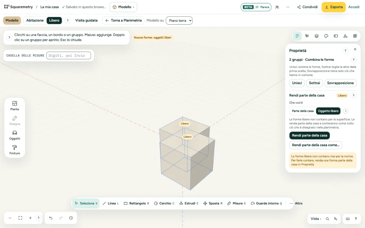Choose the Oggetto libero option

click(328, 111)
